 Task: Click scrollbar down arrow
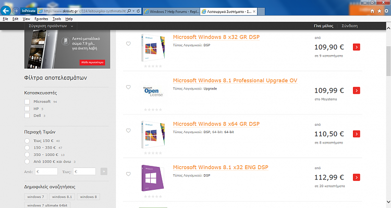[x=388, y=202]
